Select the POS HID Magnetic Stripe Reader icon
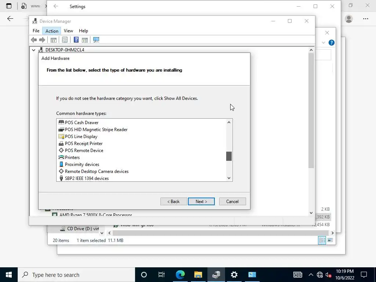Screen dimensions: 376x282 (61, 130)
